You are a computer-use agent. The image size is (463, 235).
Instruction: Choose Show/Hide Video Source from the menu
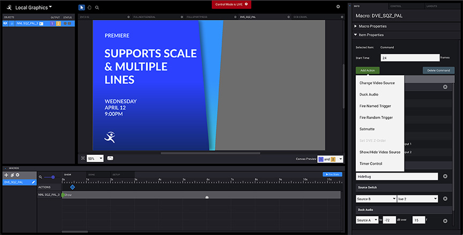[x=380, y=152]
